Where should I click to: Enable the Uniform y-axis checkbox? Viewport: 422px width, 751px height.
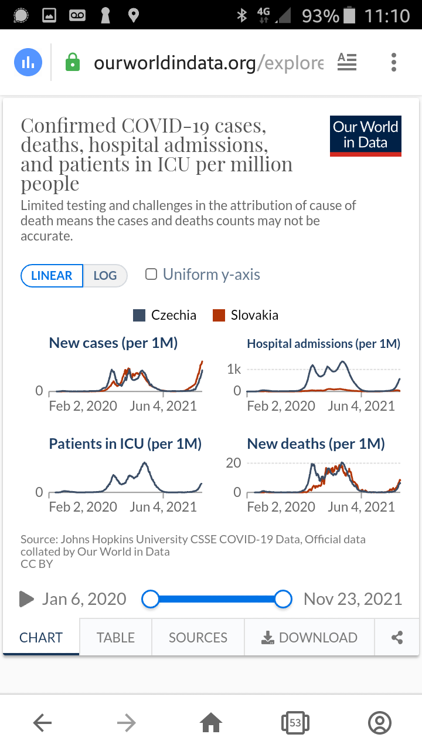(151, 275)
